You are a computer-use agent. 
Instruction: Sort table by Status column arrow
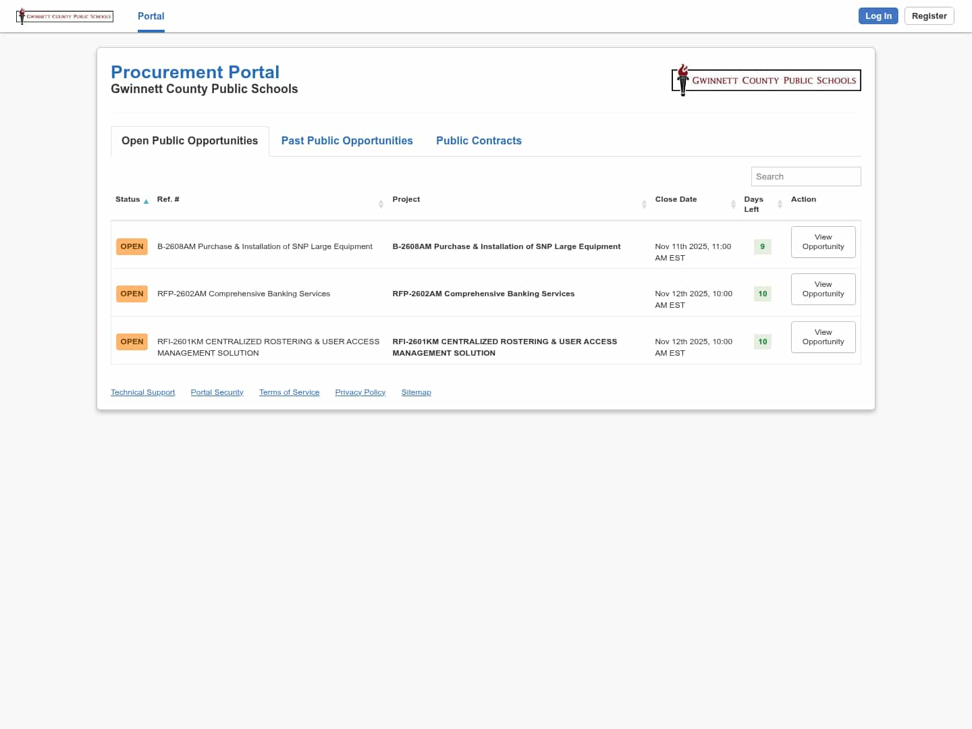click(146, 201)
